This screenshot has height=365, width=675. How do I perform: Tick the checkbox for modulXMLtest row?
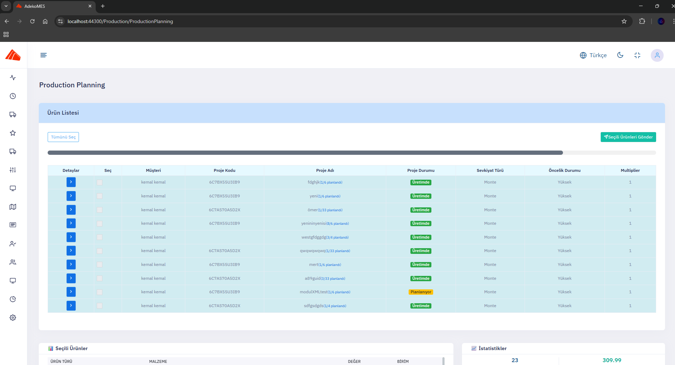(100, 292)
